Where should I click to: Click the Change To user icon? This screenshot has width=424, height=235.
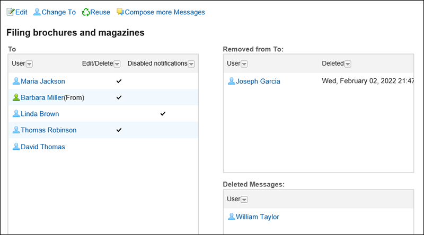37,12
